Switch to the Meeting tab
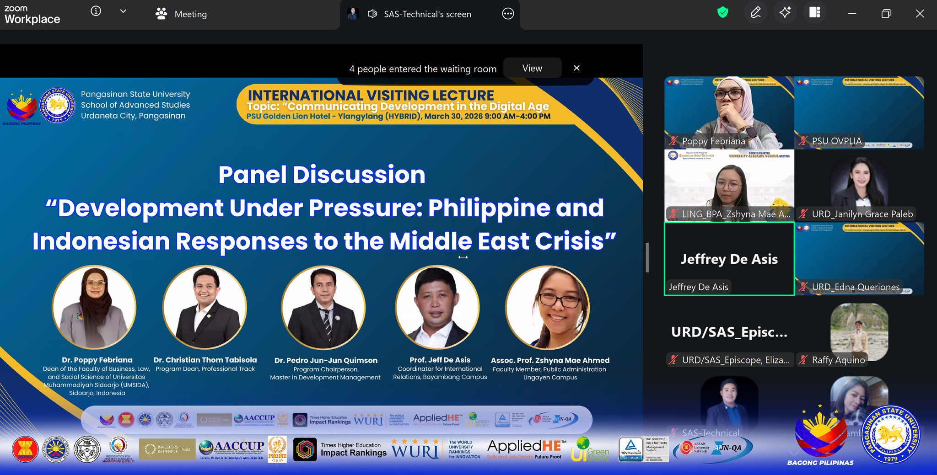The height and width of the screenshot is (475, 937). (182, 14)
